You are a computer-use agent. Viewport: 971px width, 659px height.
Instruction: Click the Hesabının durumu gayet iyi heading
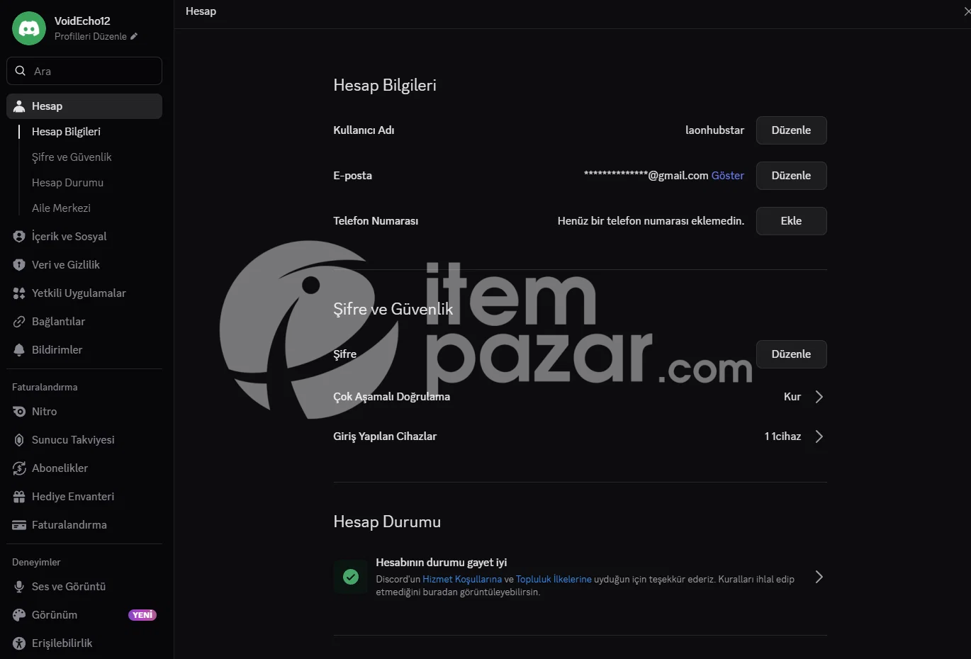coord(441,563)
